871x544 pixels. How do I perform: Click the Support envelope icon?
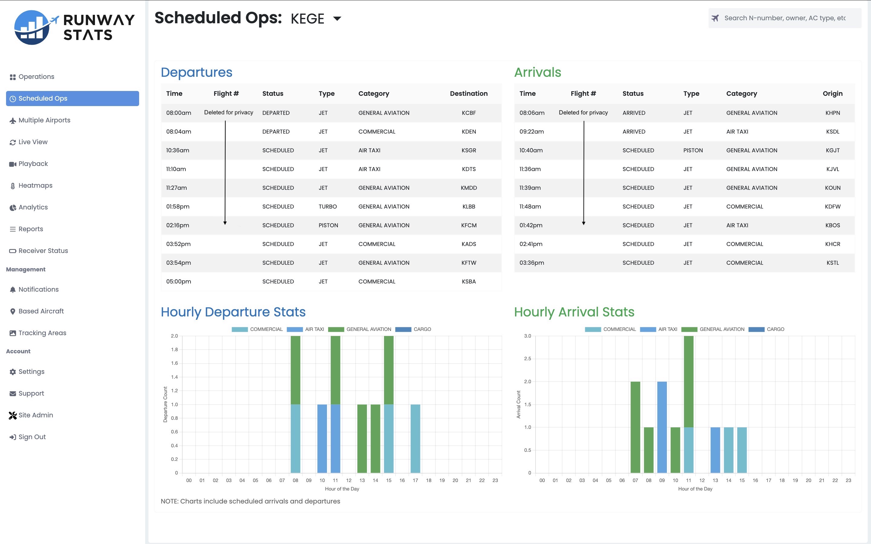13,393
